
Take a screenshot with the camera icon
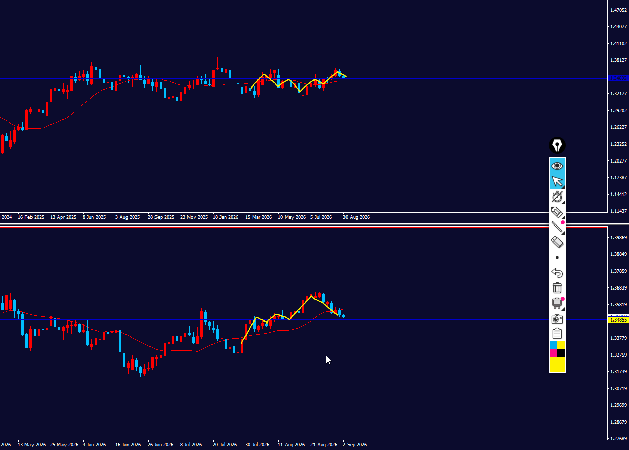click(557, 318)
